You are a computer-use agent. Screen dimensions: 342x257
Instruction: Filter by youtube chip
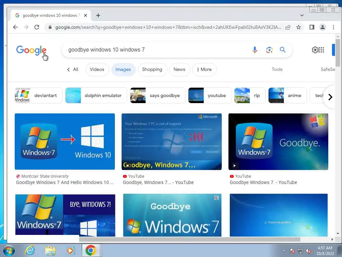coord(209,95)
